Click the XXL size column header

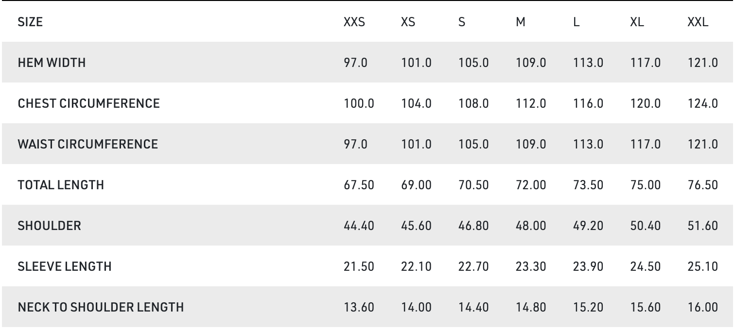click(x=698, y=22)
